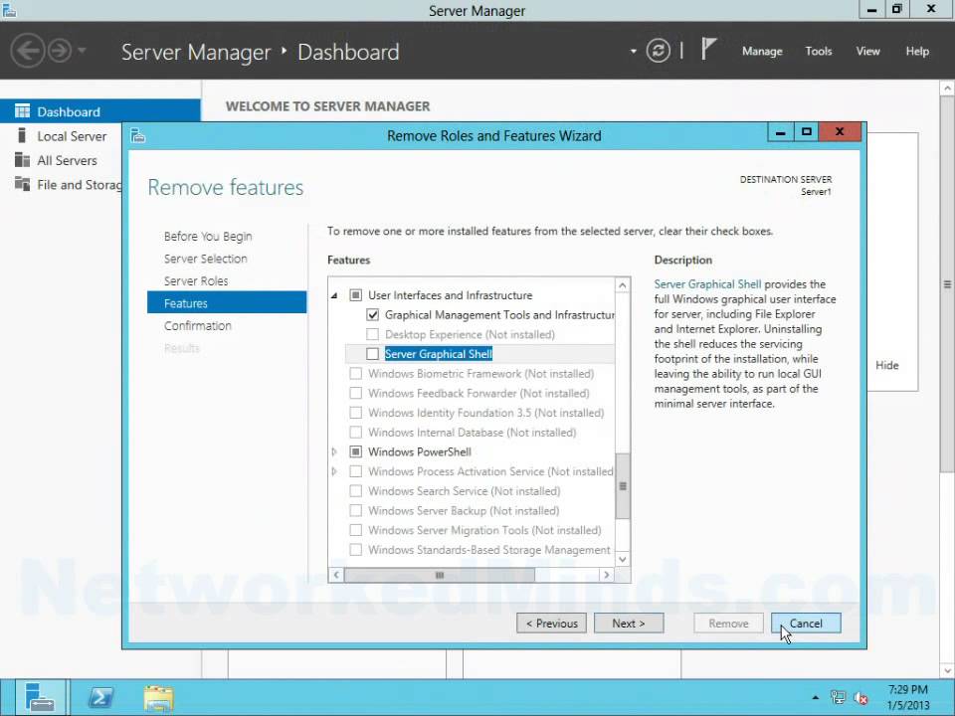Expand the Windows PowerShell node
The image size is (955, 716).
[x=334, y=451]
